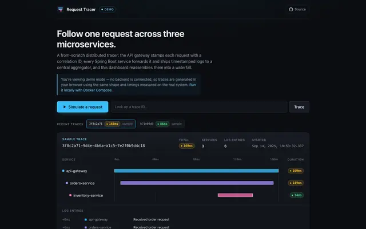The height and width of the screenshot is (229, 366).
Task: Click the blue square beside api-gateway in the waterfall
Action: tap(63, 171)
